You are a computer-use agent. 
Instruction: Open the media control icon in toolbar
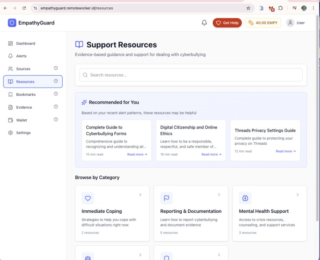(x=294, y=8)
